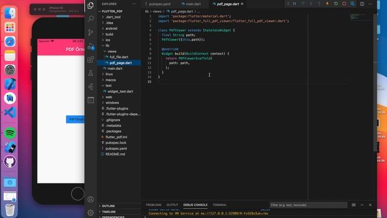Click the Step Over debug button

tap(303, 4)
